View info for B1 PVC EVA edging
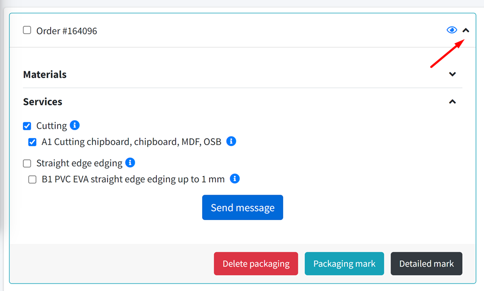Image resolution: width=484 pixels, height=291 pixels. (235, 179)
